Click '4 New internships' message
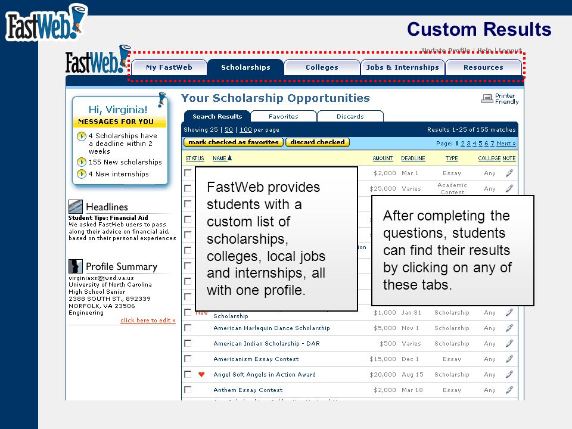This screenshot has height=429, width=572. pyautogui.click(x=119, y=174)
